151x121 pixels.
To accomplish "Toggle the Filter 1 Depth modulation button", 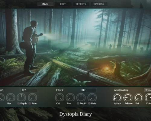I will point(18,103).
